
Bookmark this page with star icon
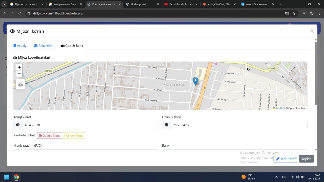pos(294,13)
